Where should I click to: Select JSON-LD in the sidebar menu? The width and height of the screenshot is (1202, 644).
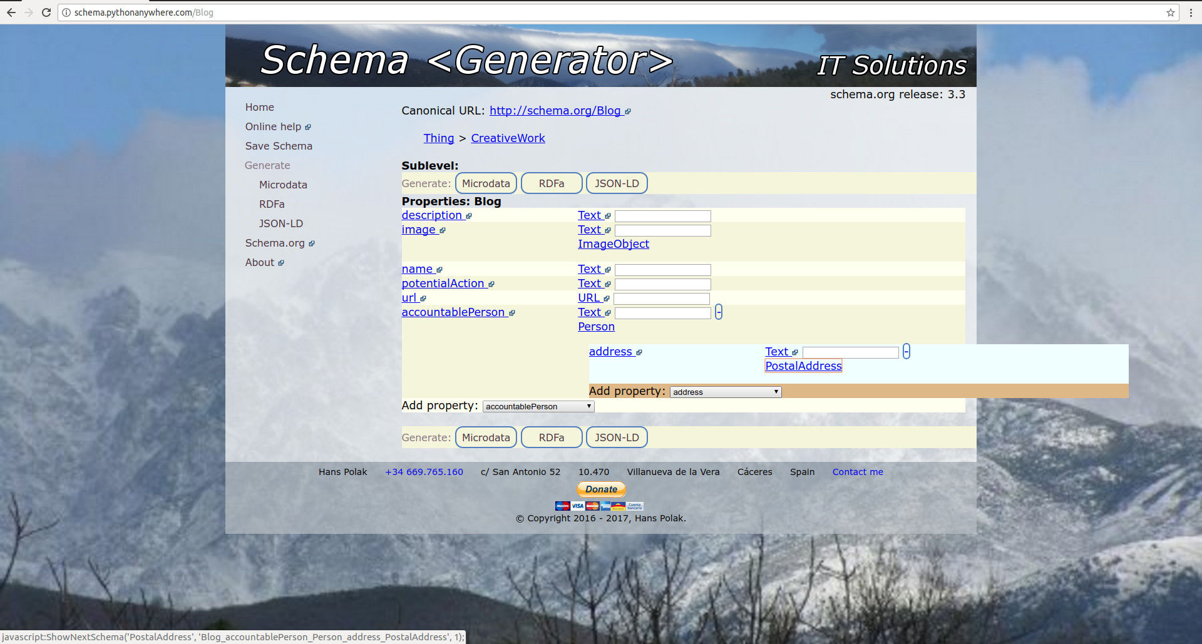point(281,223)
